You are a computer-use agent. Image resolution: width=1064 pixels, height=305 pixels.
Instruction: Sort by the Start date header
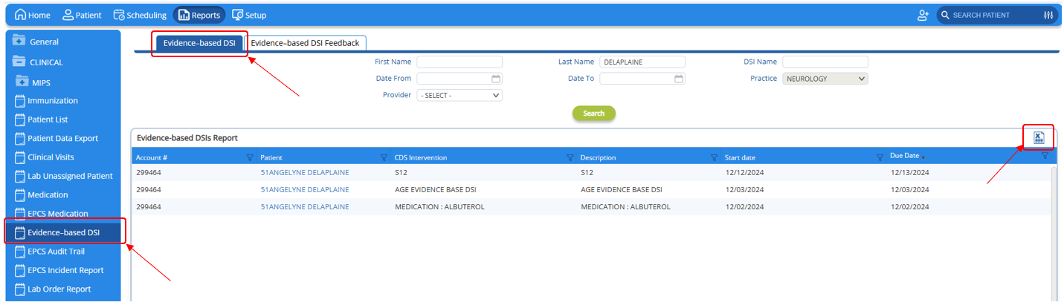(x=741, y=157)
